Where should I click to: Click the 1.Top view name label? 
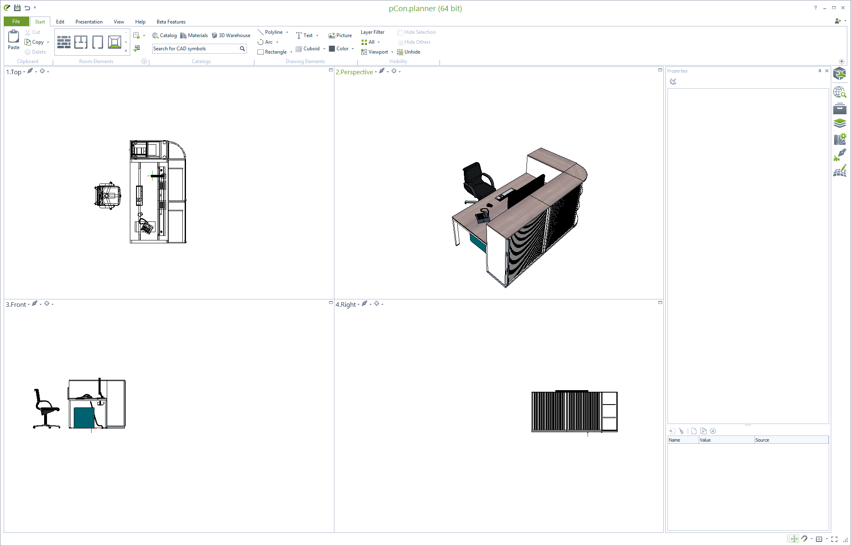[x=14, y=72]
